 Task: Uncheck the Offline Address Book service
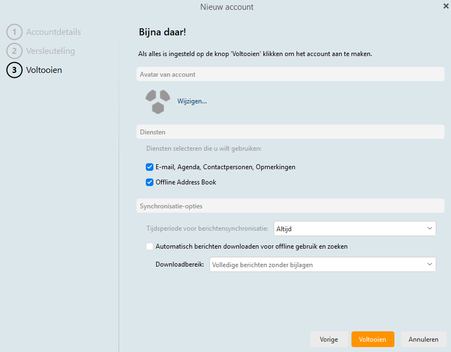click(150, 182)
